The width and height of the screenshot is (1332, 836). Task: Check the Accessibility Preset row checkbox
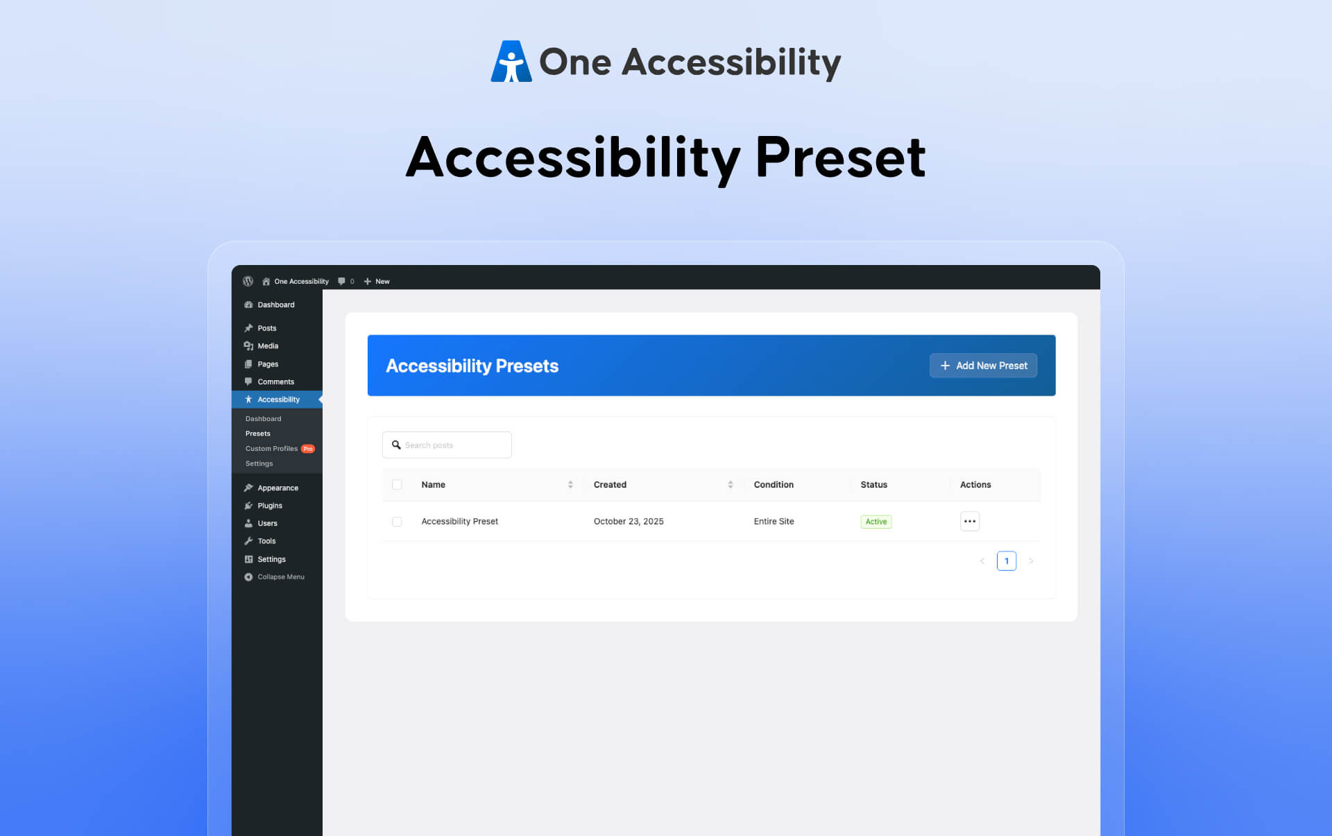[x=397, y=521]
